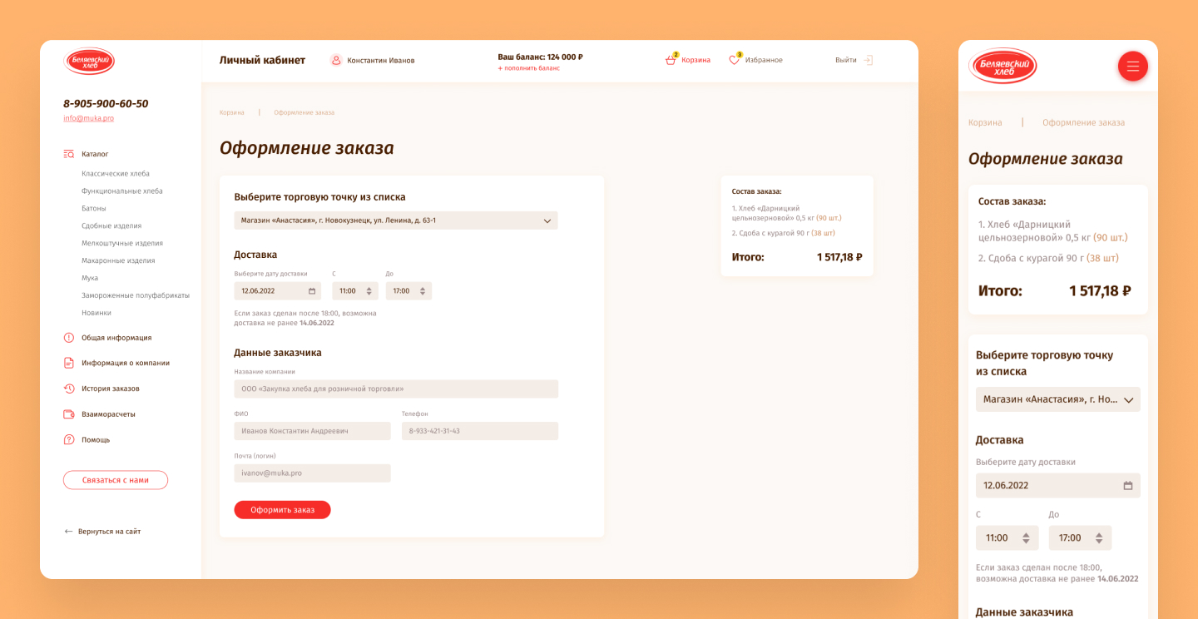Screen dimensions: 1198x619
Task: Click the stepper arrows of desktop 17:00 end time
Action: pos(423,291)
